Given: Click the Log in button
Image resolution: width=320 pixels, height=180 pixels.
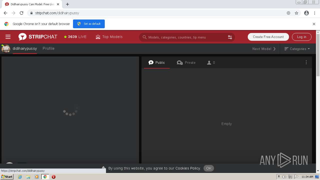Looking at the screenshot, I should 301,37.
